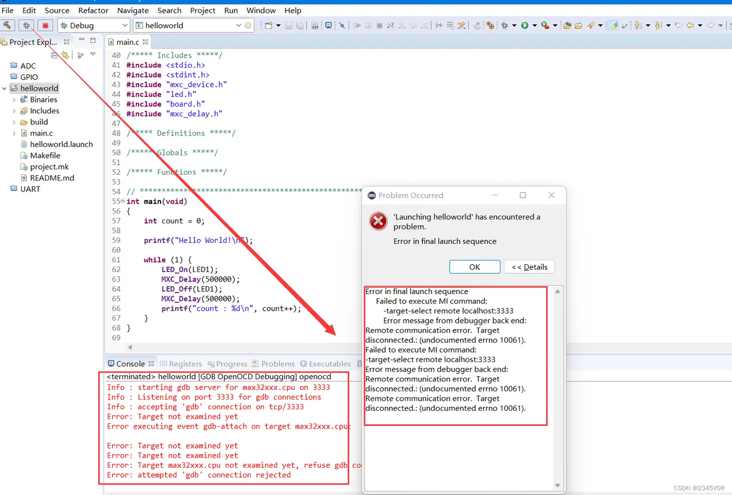Image resolution: width=732 pixels, height=495 pixels.
Task: Expand the Binaries folder
Action: (x=14, y=99)
